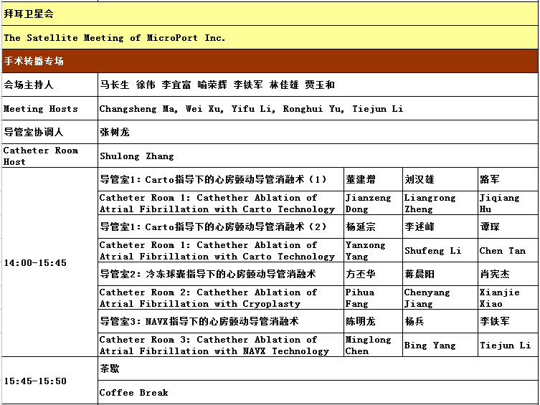Click the '李述峰' name cell
The width and height of the screenshot is (540, 405).
click(x=440, y=227)
